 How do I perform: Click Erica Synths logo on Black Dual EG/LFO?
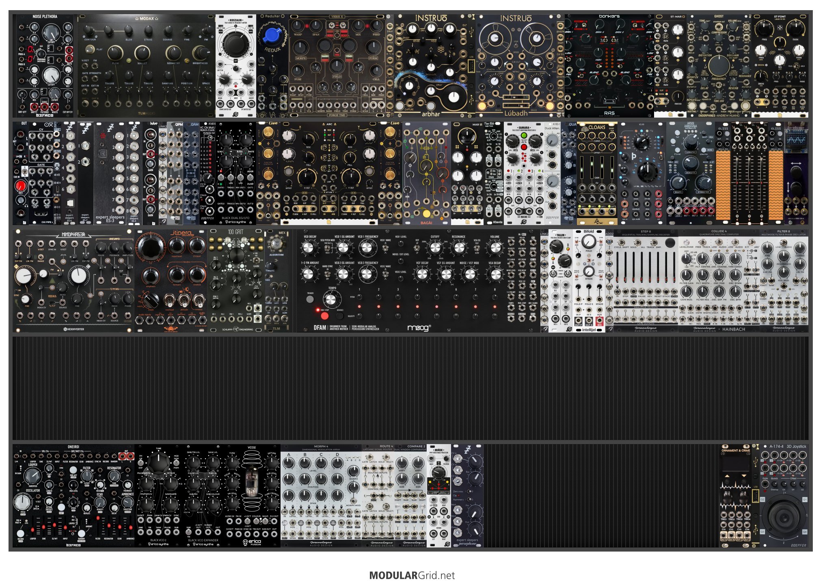tap(236, 222)
